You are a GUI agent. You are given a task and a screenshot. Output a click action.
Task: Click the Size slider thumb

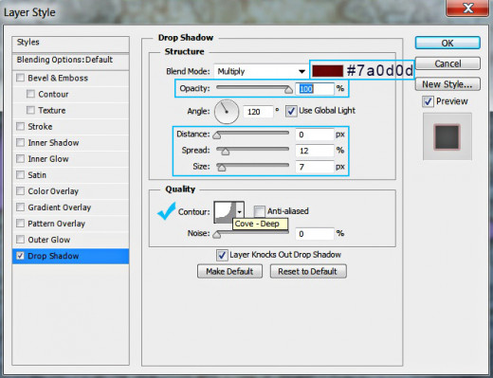click(222, 168)
